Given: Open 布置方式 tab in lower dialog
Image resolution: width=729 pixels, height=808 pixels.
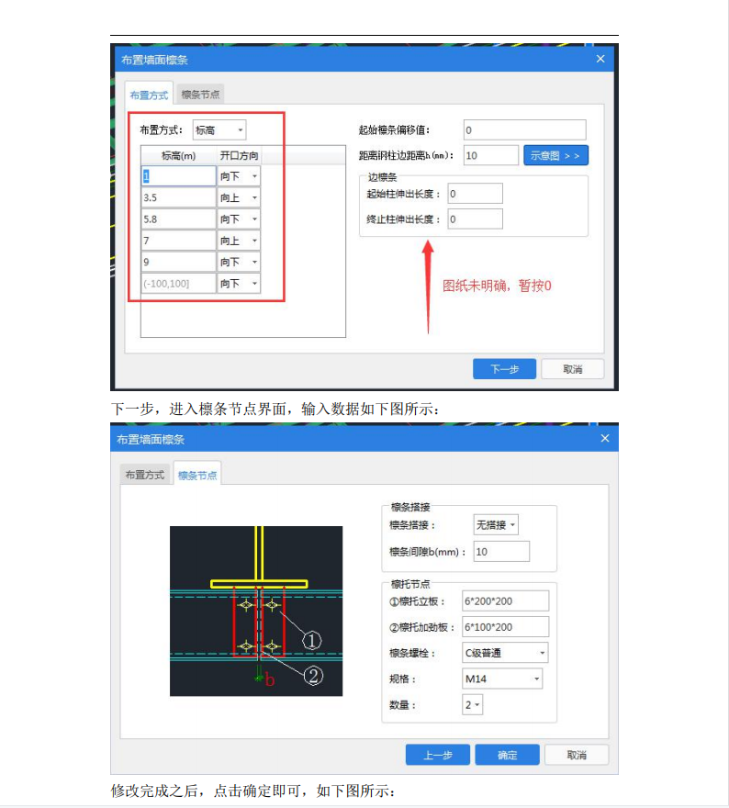Looking at the screenshot, I should pyautogui.click(x=145, y=475).
